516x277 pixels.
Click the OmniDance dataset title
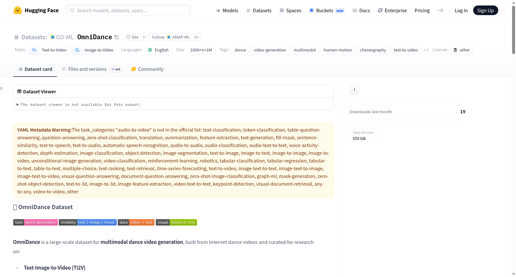[x=95, y=37]
